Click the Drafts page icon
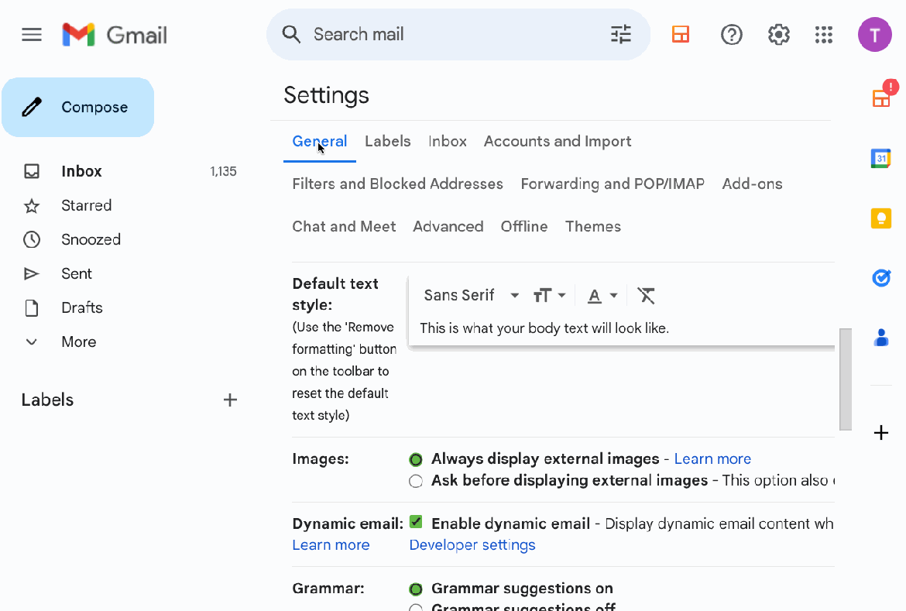 (x=32, y=308)
